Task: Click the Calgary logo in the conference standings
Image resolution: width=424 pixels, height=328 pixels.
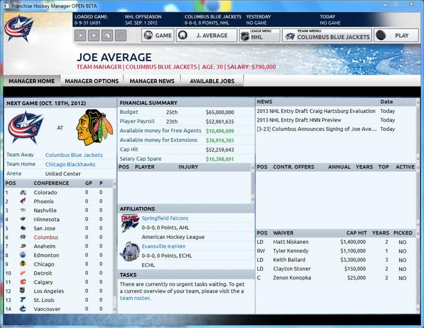Action: coord(23,282)
